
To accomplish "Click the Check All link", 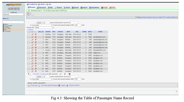I will pyautogui.click(x=36, y=74).
